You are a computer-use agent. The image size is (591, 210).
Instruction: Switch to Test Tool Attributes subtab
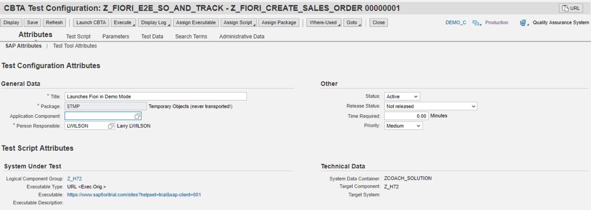75,46
